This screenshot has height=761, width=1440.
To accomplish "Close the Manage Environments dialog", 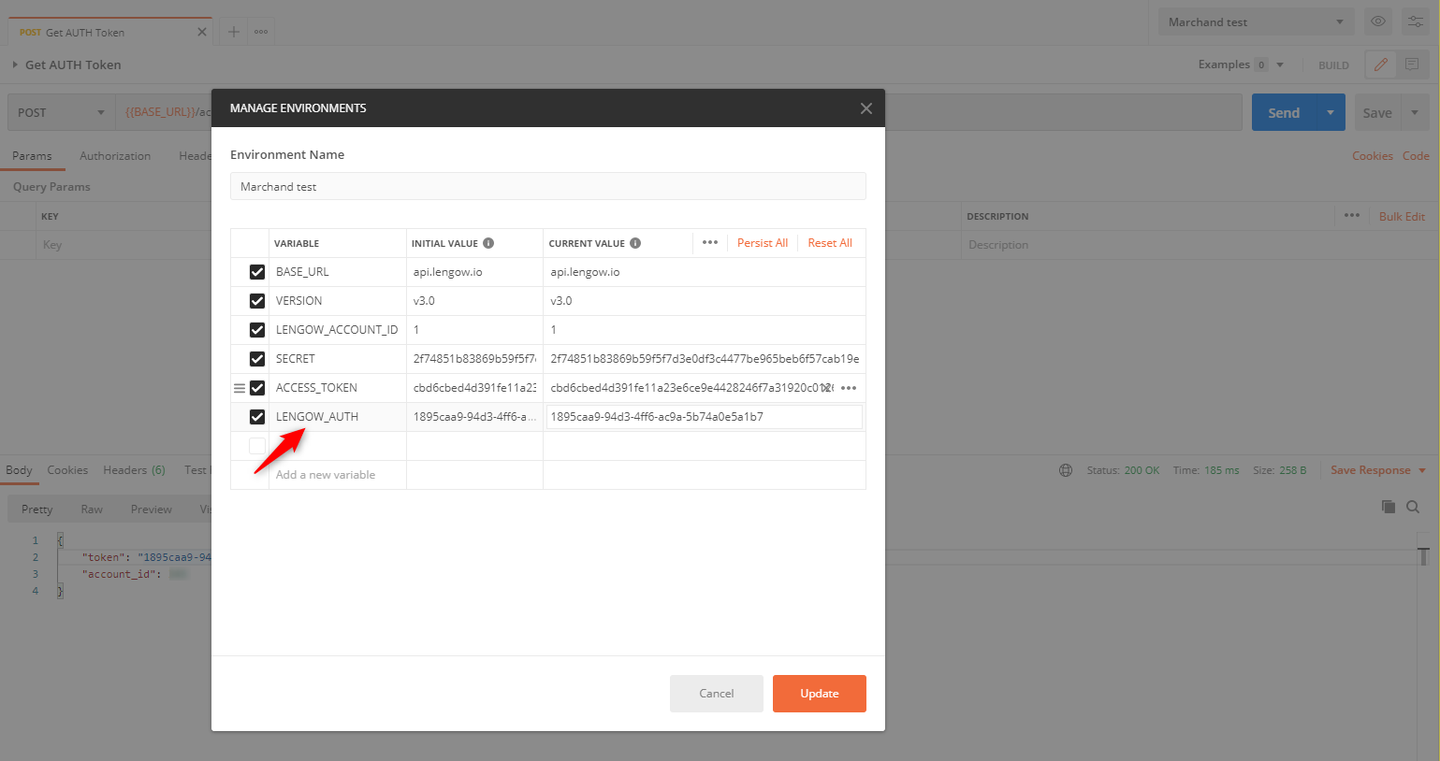I will pyautogui.click(x=865, y=108).
